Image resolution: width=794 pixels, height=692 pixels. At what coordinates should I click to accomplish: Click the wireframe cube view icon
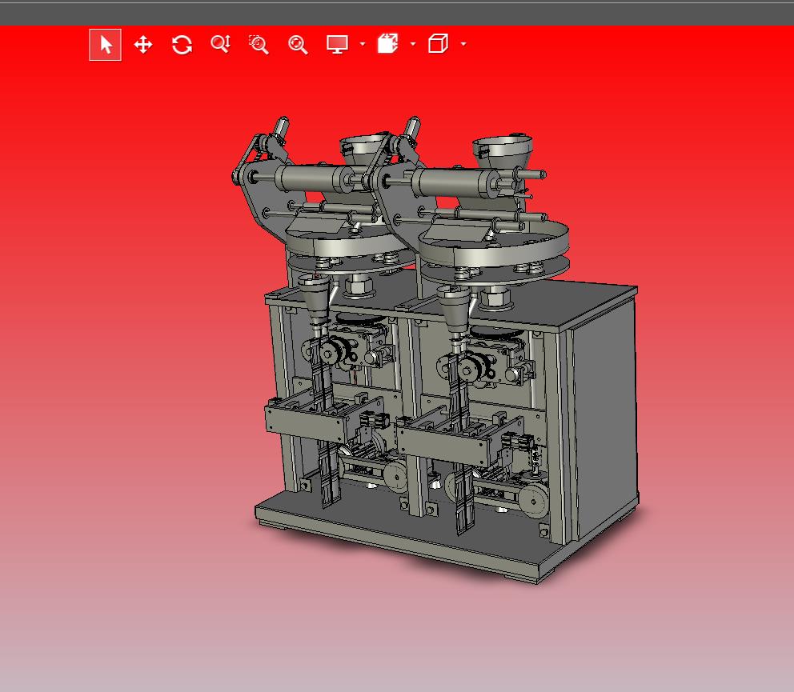(x=438, y=44)
